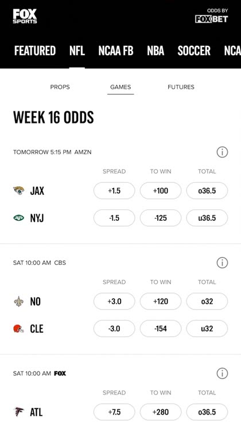This screenshot has width=241, height=430.
Task: Click the FOX Sports logo
Action: coord(25,16)
